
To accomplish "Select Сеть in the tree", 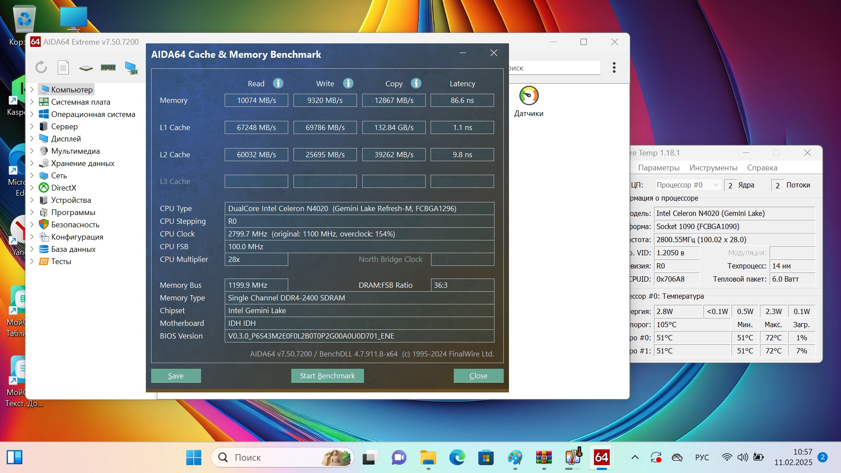I will tap(59, 175).
